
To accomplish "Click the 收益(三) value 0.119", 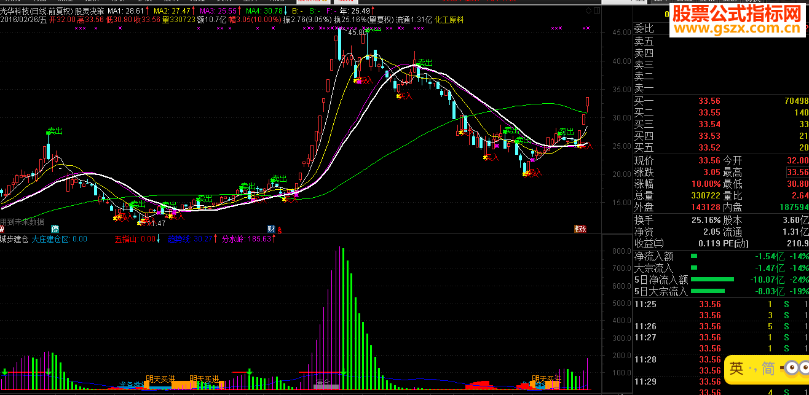I will coord(709,243).
